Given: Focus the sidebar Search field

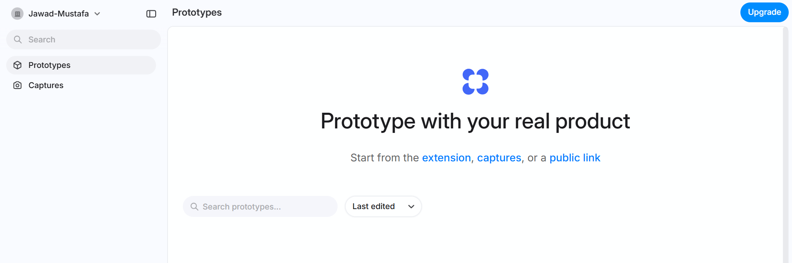Looking at the screenshot, I should tap(91, 40).
